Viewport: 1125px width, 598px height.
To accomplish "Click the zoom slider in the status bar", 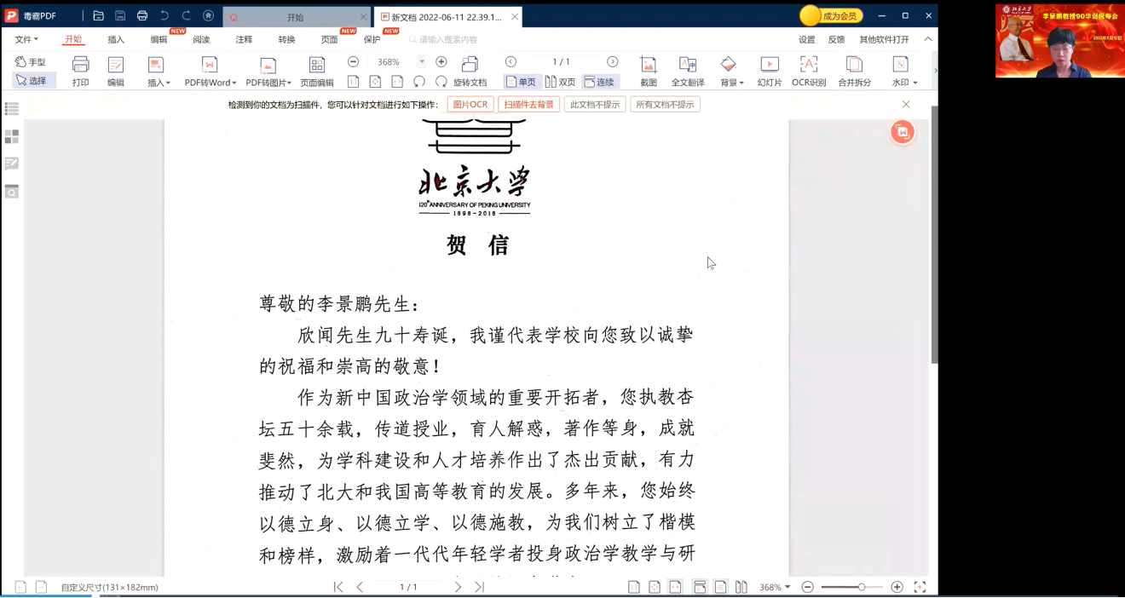I will (x=852, y=587).
